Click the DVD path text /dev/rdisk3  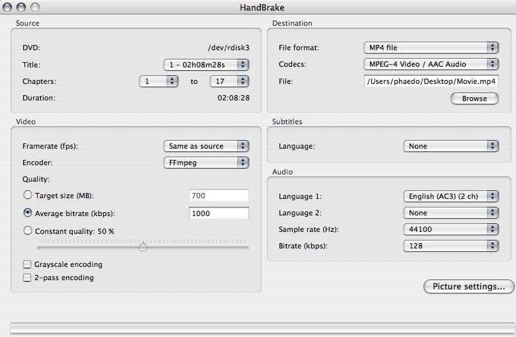(x=229, y=48)
